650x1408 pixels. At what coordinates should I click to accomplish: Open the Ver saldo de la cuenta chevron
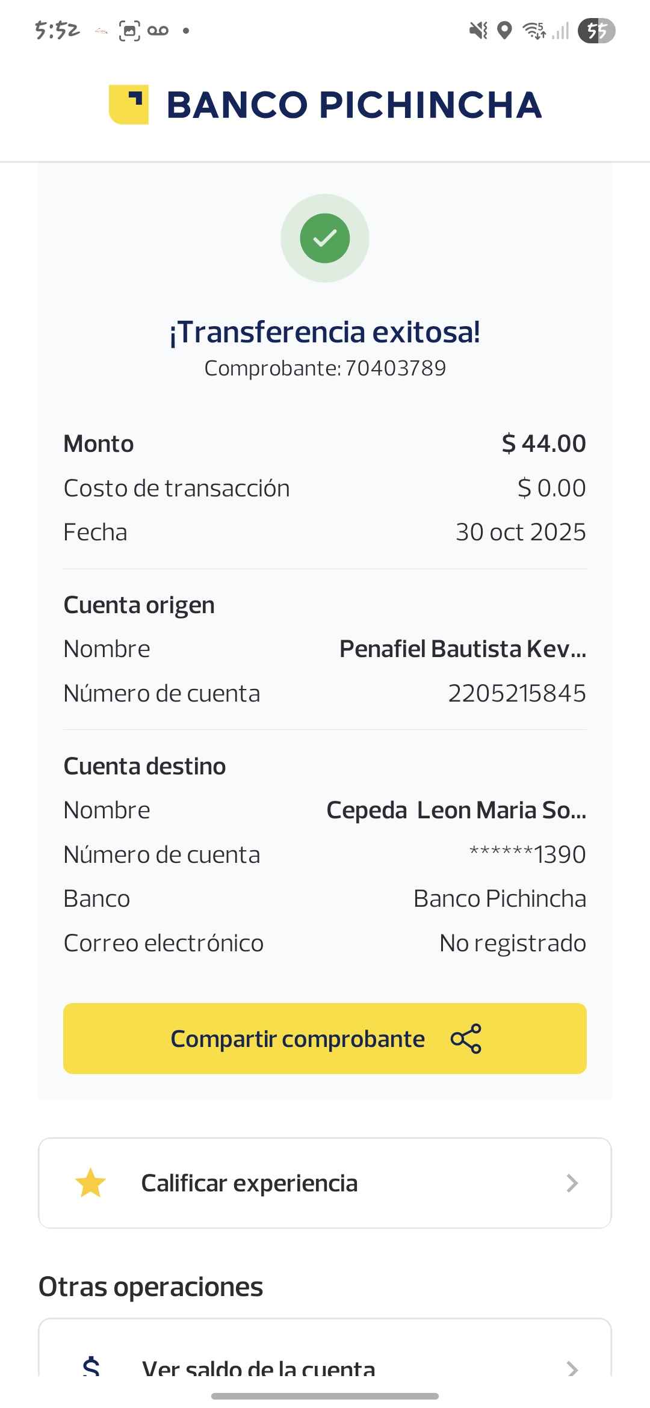pos(572,1368)
